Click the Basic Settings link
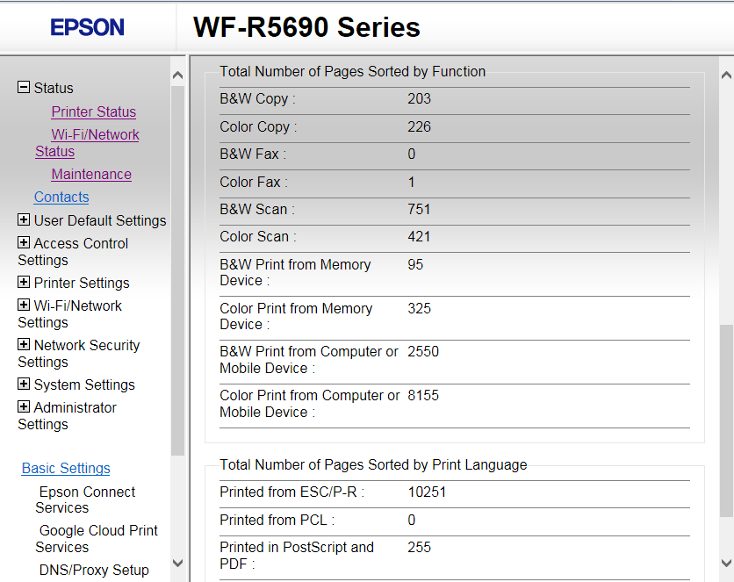 [x=66, y=468]
